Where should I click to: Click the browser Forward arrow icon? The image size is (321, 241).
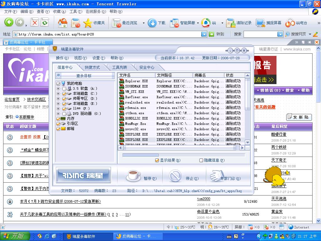click(20, 22)
